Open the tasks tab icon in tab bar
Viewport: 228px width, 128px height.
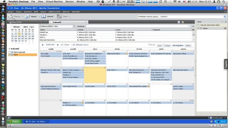[x=183, y=22]
